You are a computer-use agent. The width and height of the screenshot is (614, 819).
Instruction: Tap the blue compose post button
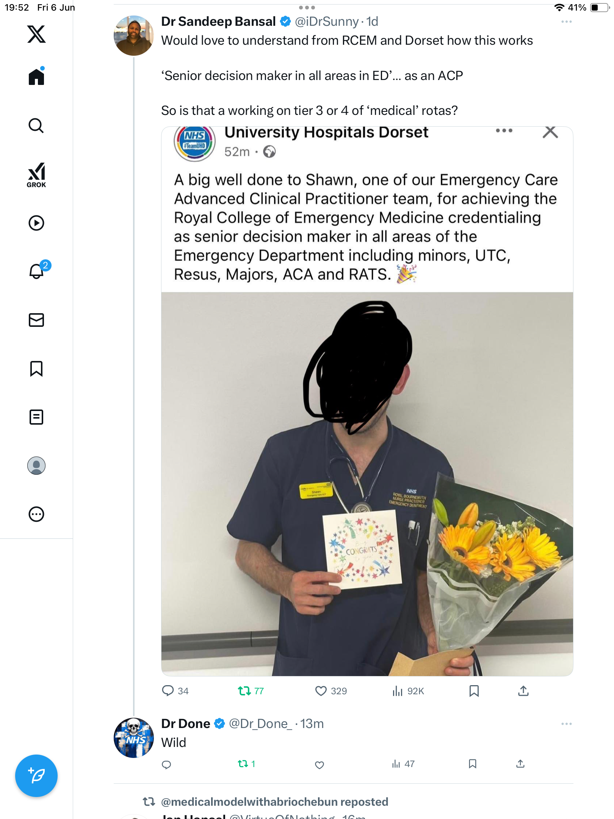[36, 776]
